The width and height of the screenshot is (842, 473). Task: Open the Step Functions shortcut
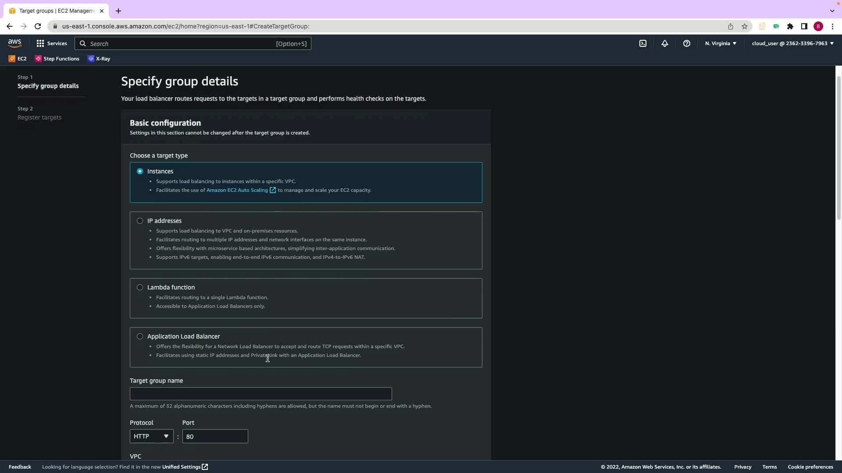click(57, 59)
